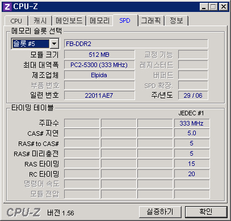This screenshot has width=231, height=221.
Task: Minimize the CPU-Z window
Action: tap(204, 7)
